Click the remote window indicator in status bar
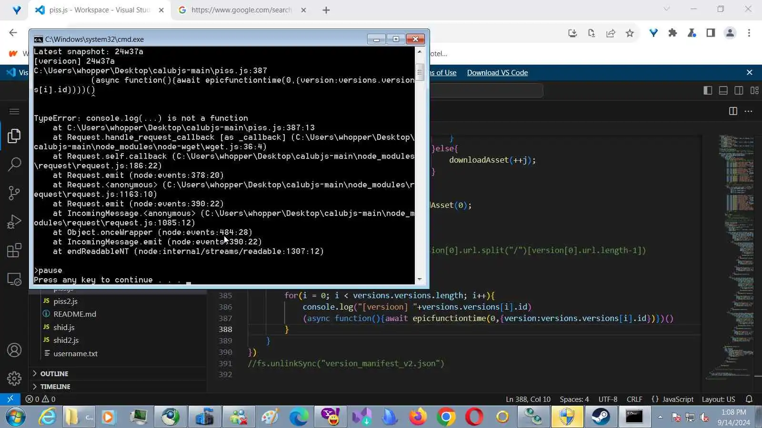Image resolution: width=762 pixels, height=428 pixels. click(10, 399)
